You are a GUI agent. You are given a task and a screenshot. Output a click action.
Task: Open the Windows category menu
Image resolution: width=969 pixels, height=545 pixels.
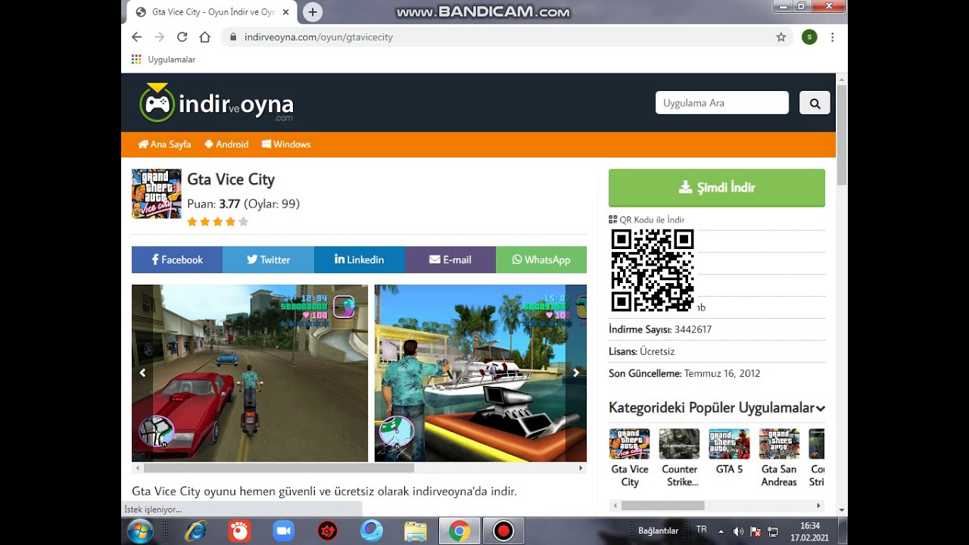coord(286,145)
